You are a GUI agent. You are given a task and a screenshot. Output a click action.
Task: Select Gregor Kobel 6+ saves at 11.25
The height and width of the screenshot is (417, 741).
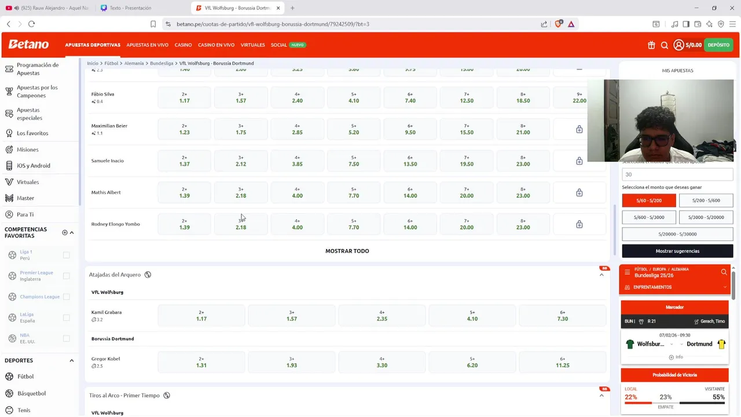click(562, 362)
